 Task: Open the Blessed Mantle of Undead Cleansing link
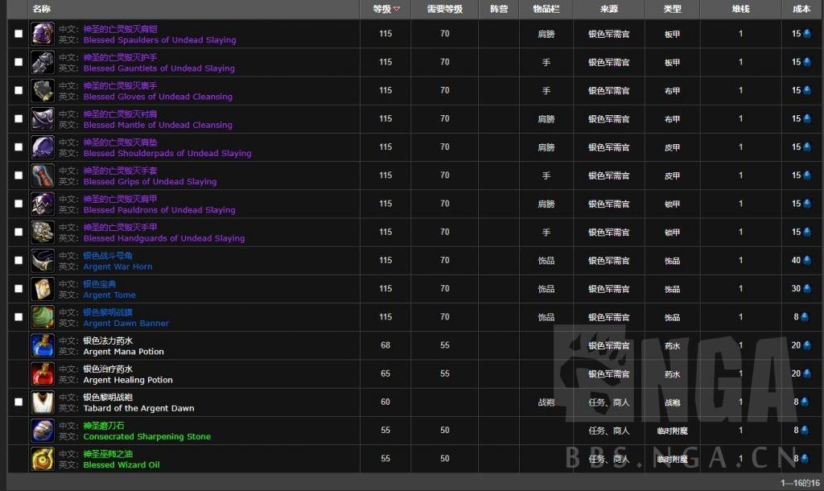[x=158, y=125]
